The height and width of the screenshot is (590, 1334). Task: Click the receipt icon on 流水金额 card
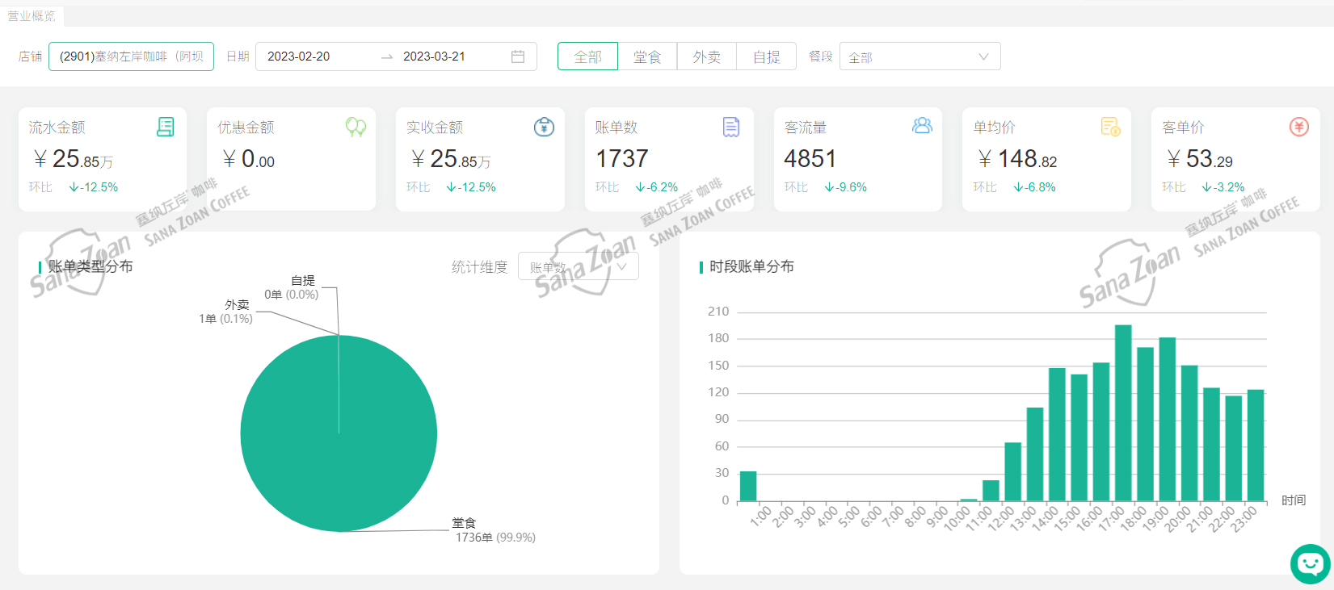[165, 127]
